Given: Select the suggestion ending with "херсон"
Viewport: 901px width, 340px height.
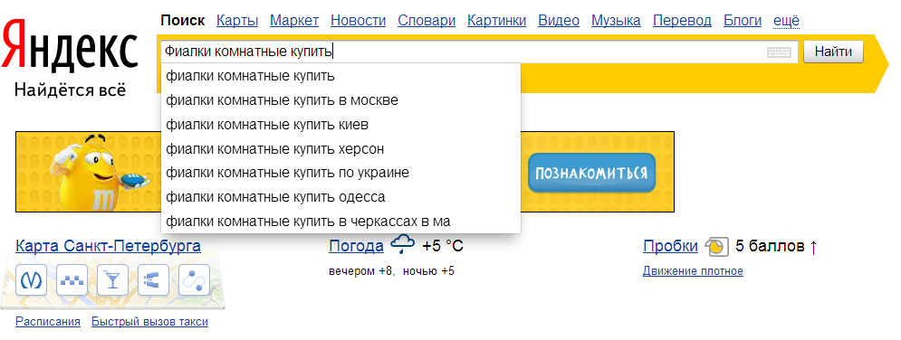Looking at the screenshot, I should click(x=340, y=149).
